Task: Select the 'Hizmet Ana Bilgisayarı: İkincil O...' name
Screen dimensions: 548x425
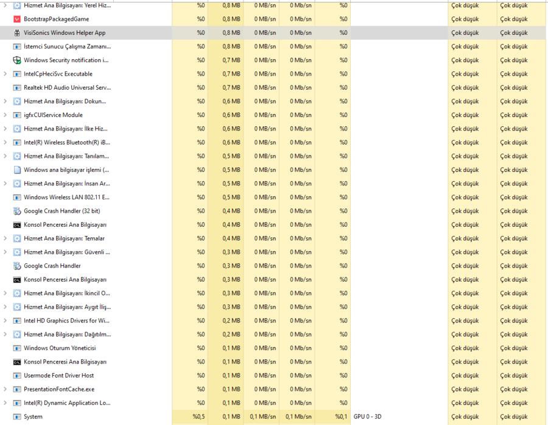Action: (x=67, y=293)
